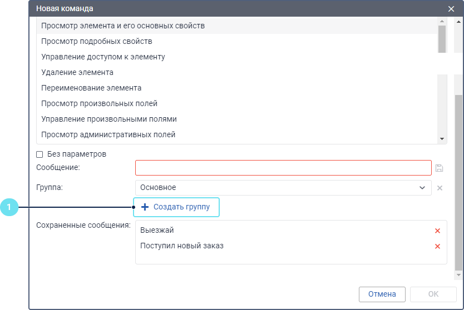Pick 'Переименование элемента' from the list

coord(91,88)
